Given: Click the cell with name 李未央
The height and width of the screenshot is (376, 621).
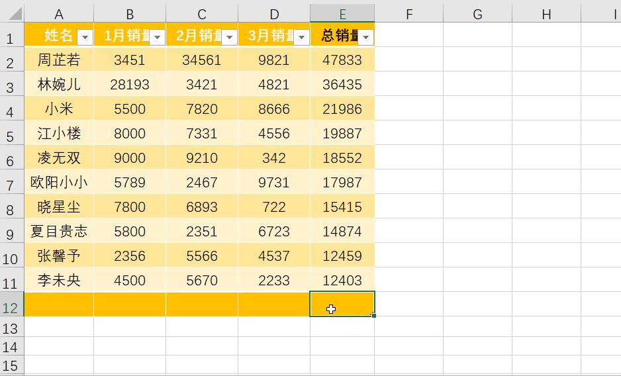Looking at the screenshot, I should pos(59,280).
